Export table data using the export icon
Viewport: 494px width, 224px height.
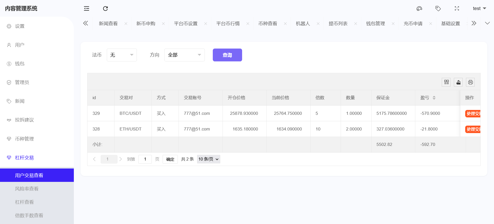pyautogui.click(x=458, y=82)
